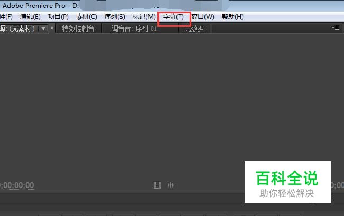This screenshot has width=344, height=216.
Task: Switch to the 调音台: 序列 01 tab
Action: click(134, 28)
